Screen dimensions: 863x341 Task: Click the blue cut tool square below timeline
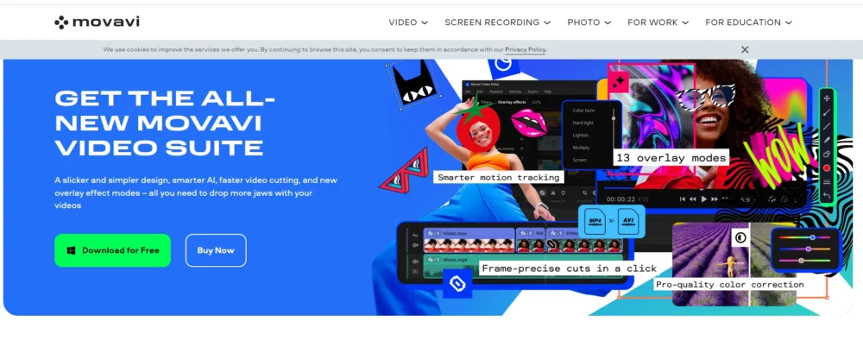pos(457,284)
